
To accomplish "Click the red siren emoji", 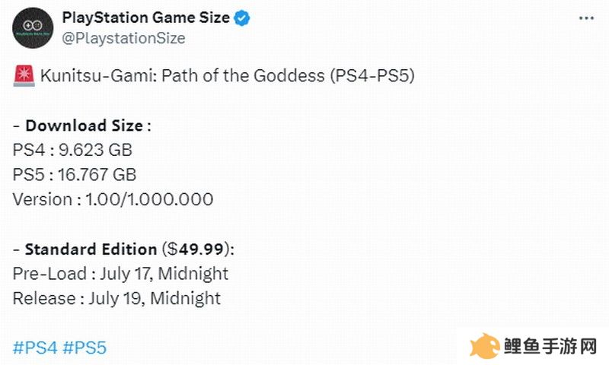I will pos(24,75).
